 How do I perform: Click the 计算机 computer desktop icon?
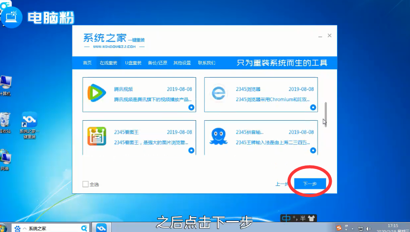(x=5, y=86)
